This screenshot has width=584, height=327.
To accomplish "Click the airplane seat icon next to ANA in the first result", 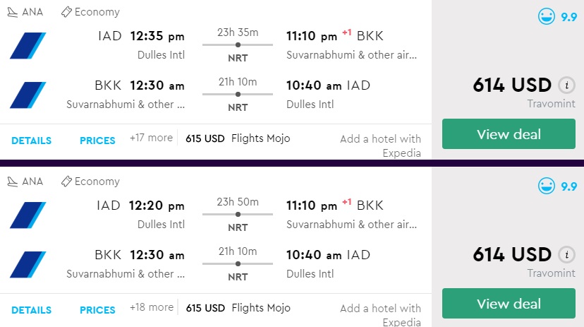I will click(x=12, y=12).
